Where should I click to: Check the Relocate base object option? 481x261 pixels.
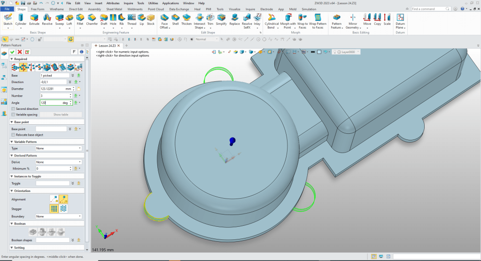13,135
